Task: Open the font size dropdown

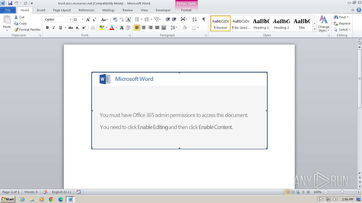Action: click(83, 19)
